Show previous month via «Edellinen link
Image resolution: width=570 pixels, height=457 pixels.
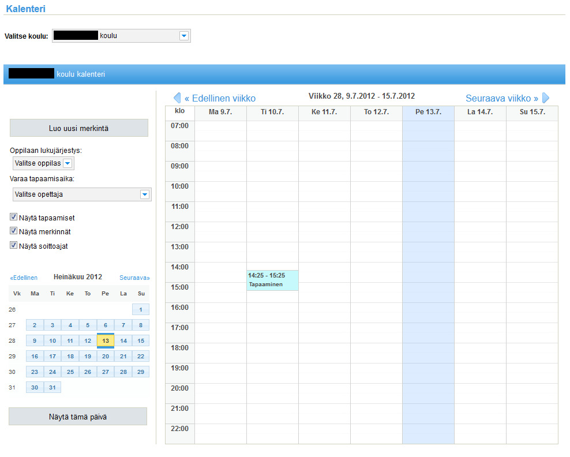click(x=24, y=278)
